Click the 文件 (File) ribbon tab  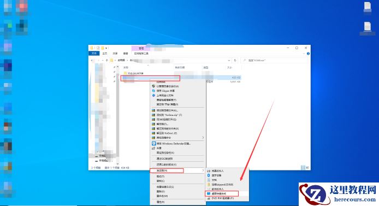pos(94,53)
